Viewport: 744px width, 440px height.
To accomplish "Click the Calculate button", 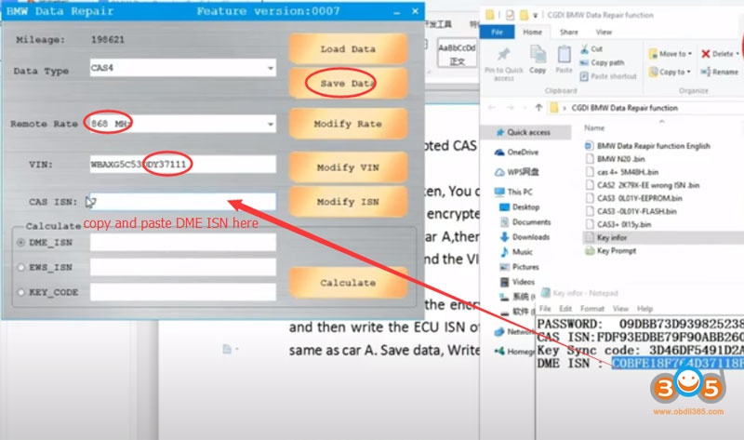I will 348,283.
